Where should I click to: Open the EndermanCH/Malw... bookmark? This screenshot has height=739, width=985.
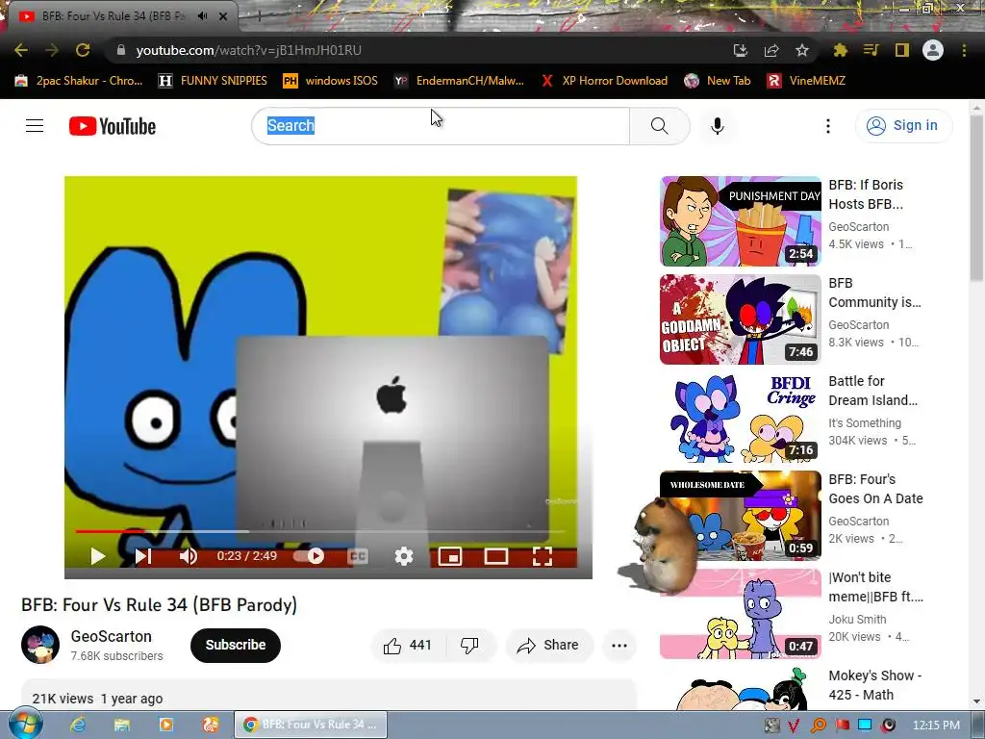(x=459, y=81)
